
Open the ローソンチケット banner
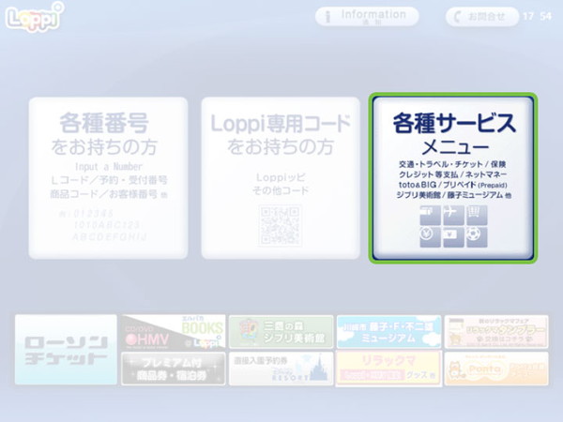pos(66,350)
